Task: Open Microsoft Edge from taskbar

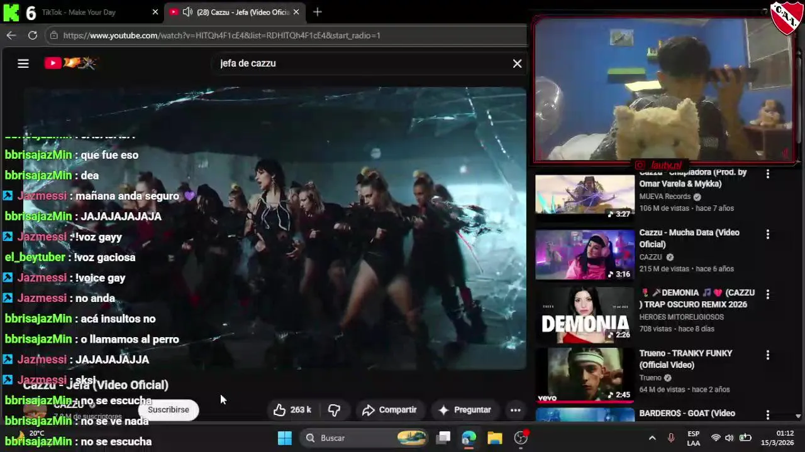Action: coord(469,438)
